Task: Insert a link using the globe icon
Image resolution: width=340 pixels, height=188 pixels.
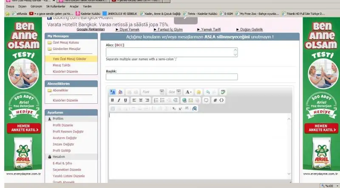Action: (x=184, y=100)
